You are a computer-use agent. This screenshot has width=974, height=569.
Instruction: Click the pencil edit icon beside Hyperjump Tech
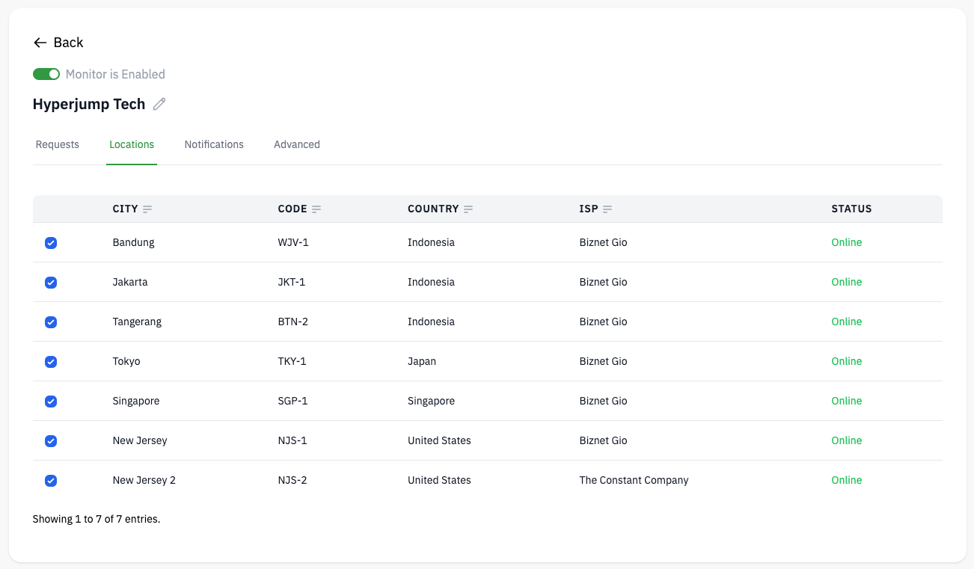pos(159,105)
